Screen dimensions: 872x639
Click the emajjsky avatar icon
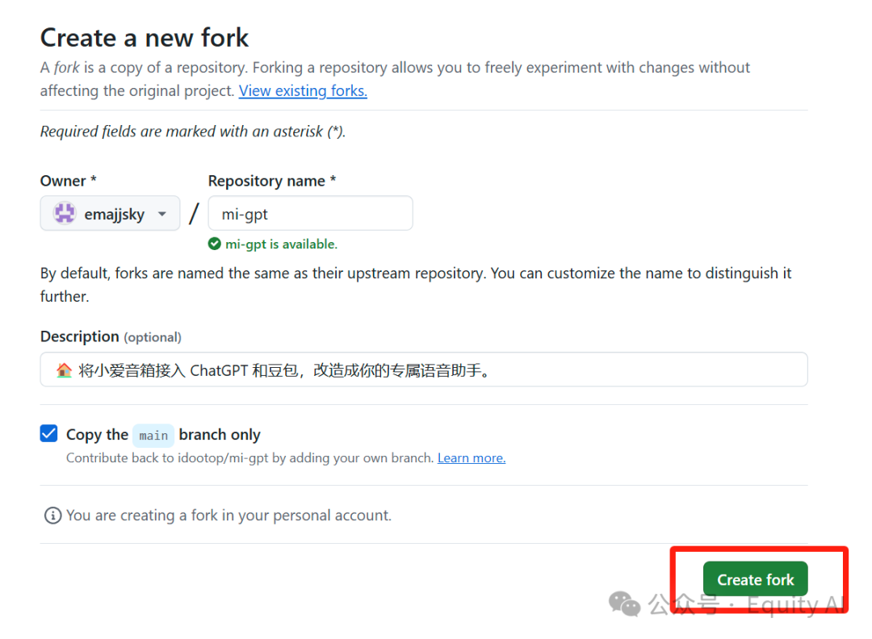(65, 214)
